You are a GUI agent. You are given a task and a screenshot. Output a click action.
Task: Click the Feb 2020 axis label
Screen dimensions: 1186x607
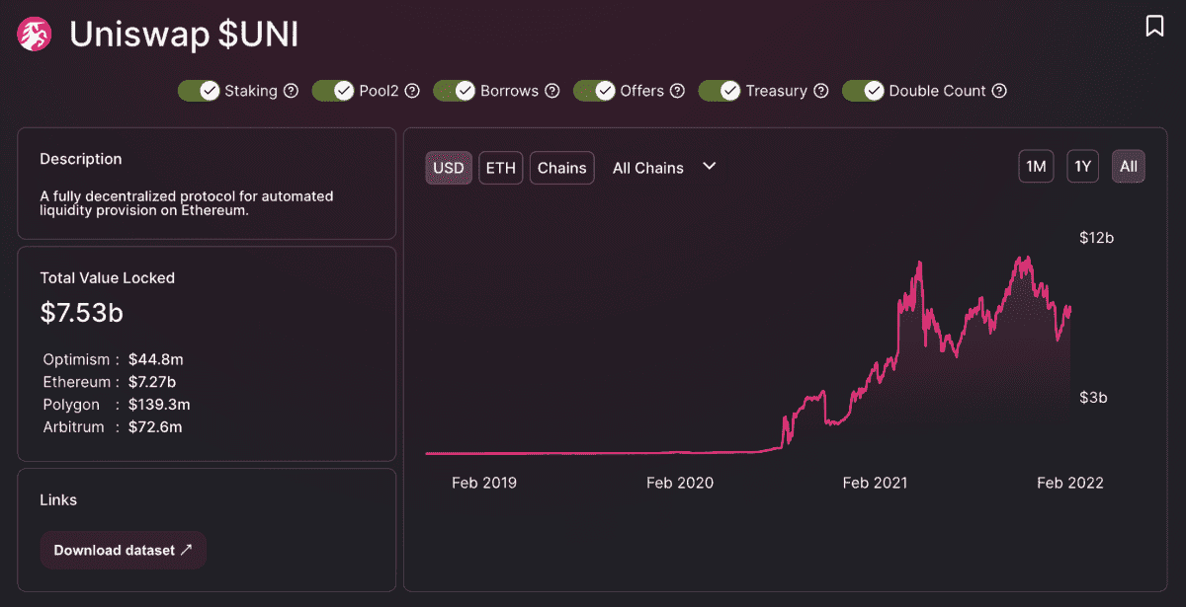click(680, 483)
